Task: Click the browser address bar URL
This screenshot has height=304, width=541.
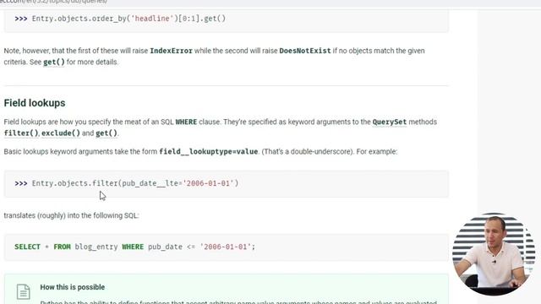Action: (53, 2)
